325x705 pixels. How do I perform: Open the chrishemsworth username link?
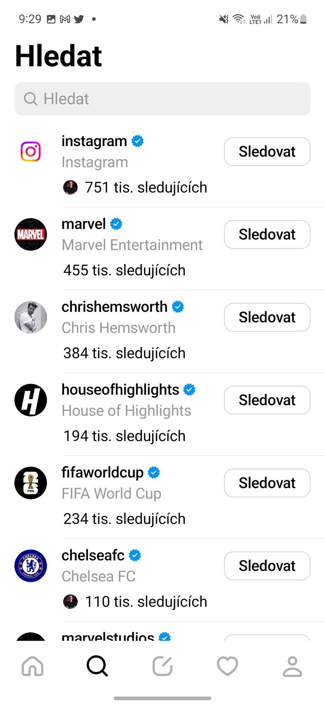(x=114, y=307)
